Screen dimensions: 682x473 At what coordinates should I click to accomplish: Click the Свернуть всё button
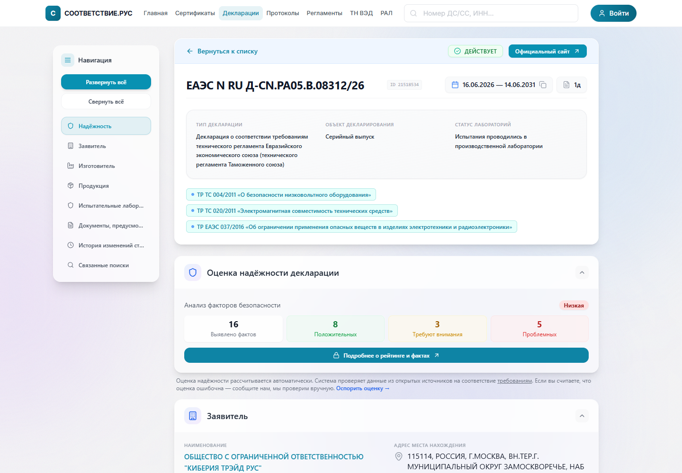106,101
